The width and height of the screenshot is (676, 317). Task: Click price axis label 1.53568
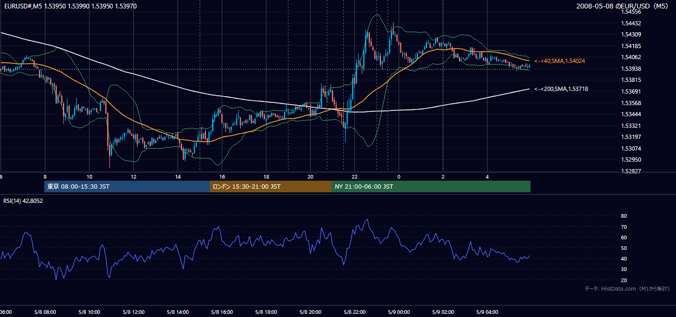(x=632, y=103)
